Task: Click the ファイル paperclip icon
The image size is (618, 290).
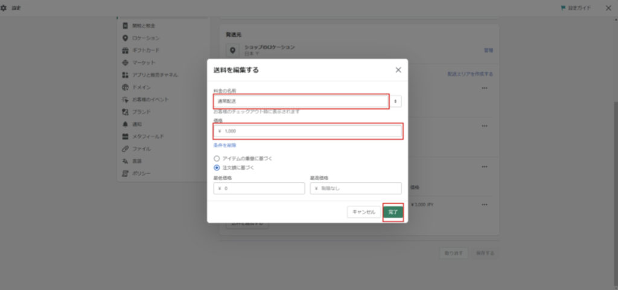Action: (x=126, y=149)
